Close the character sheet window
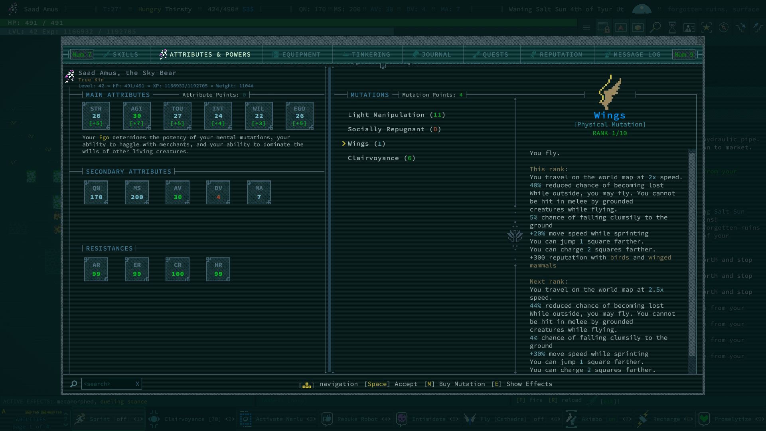Viewport: 766px width, 431px height. click(x=701, y=41)
